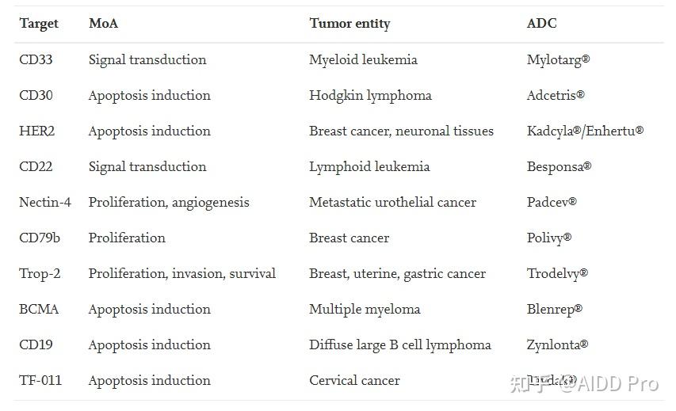Click the Tumor entity column header
This screenshot has height=411, width=676.
pos(349,23)
